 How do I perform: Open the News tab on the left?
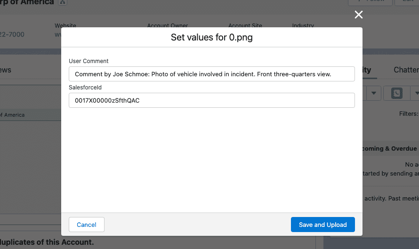click(x=6, y=70)
